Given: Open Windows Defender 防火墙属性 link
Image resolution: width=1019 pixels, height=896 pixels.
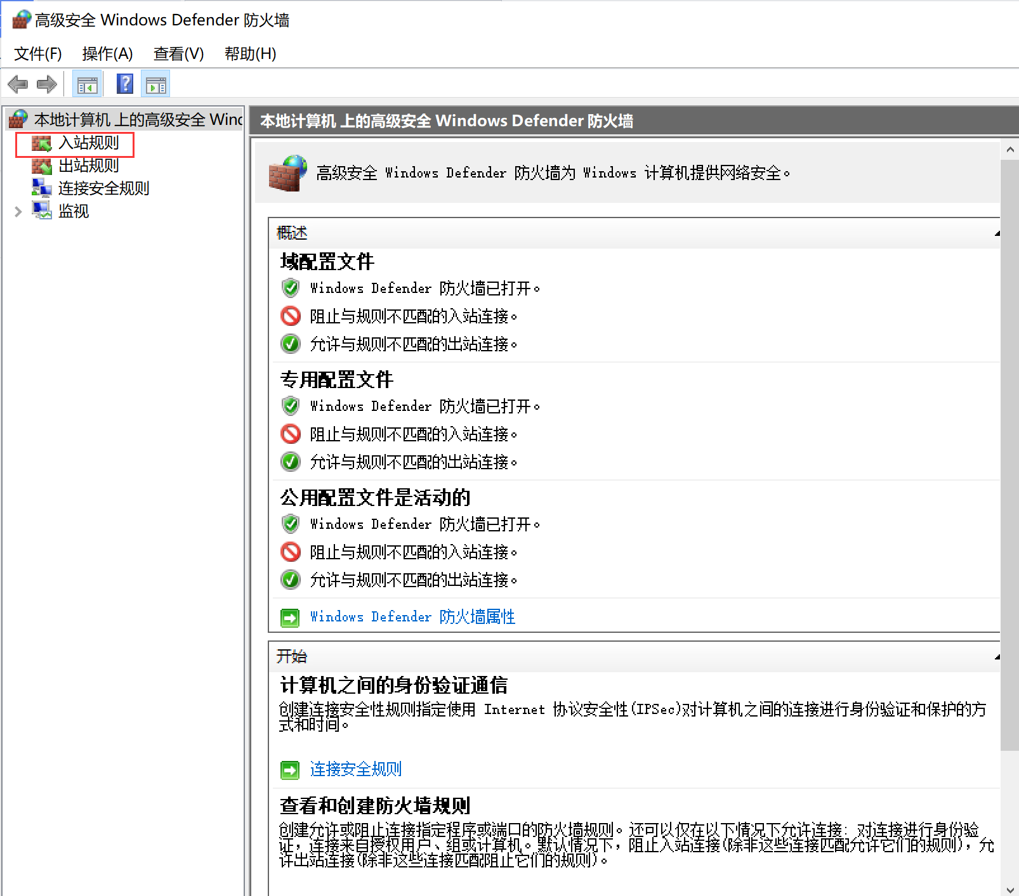Looking at the screenshot, I should pos(412,617).
